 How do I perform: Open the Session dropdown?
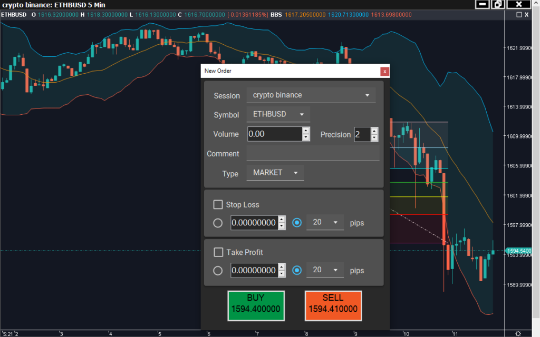click(x=311, y=95)
